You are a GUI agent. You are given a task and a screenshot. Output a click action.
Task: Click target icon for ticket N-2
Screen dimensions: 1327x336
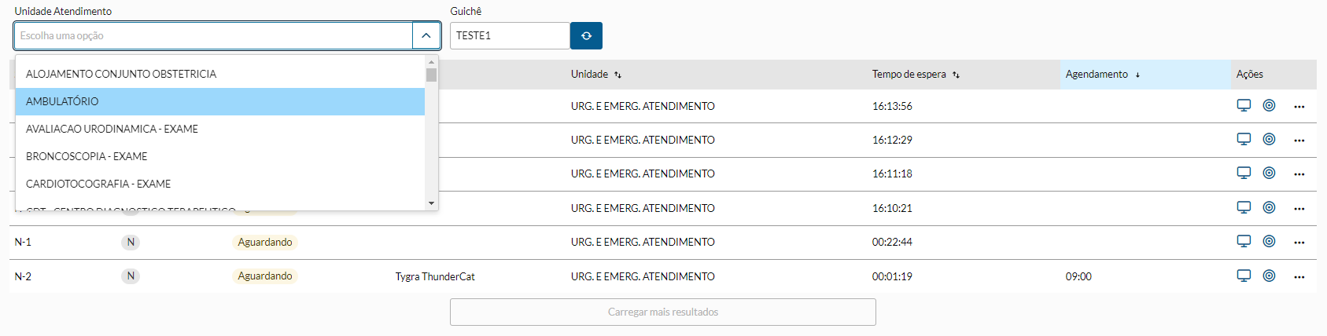[1269, 276]
